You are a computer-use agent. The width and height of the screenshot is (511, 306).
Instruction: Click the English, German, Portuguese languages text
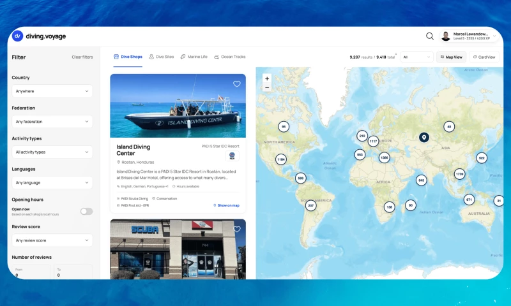pos(145,186)
